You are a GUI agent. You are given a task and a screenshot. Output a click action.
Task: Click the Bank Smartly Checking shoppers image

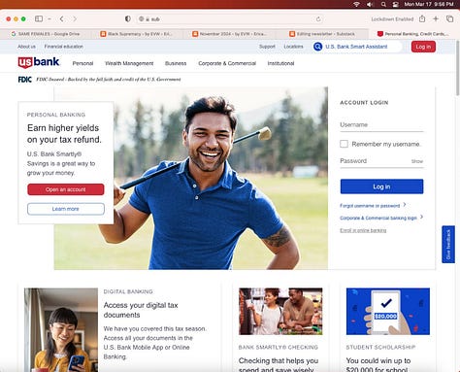click(280, 312)
